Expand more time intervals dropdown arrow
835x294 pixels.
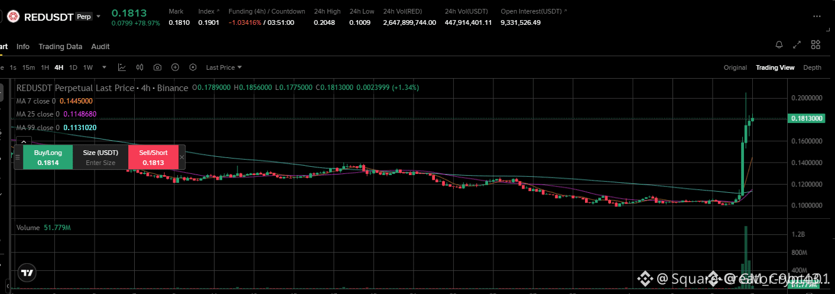point(105,67)
